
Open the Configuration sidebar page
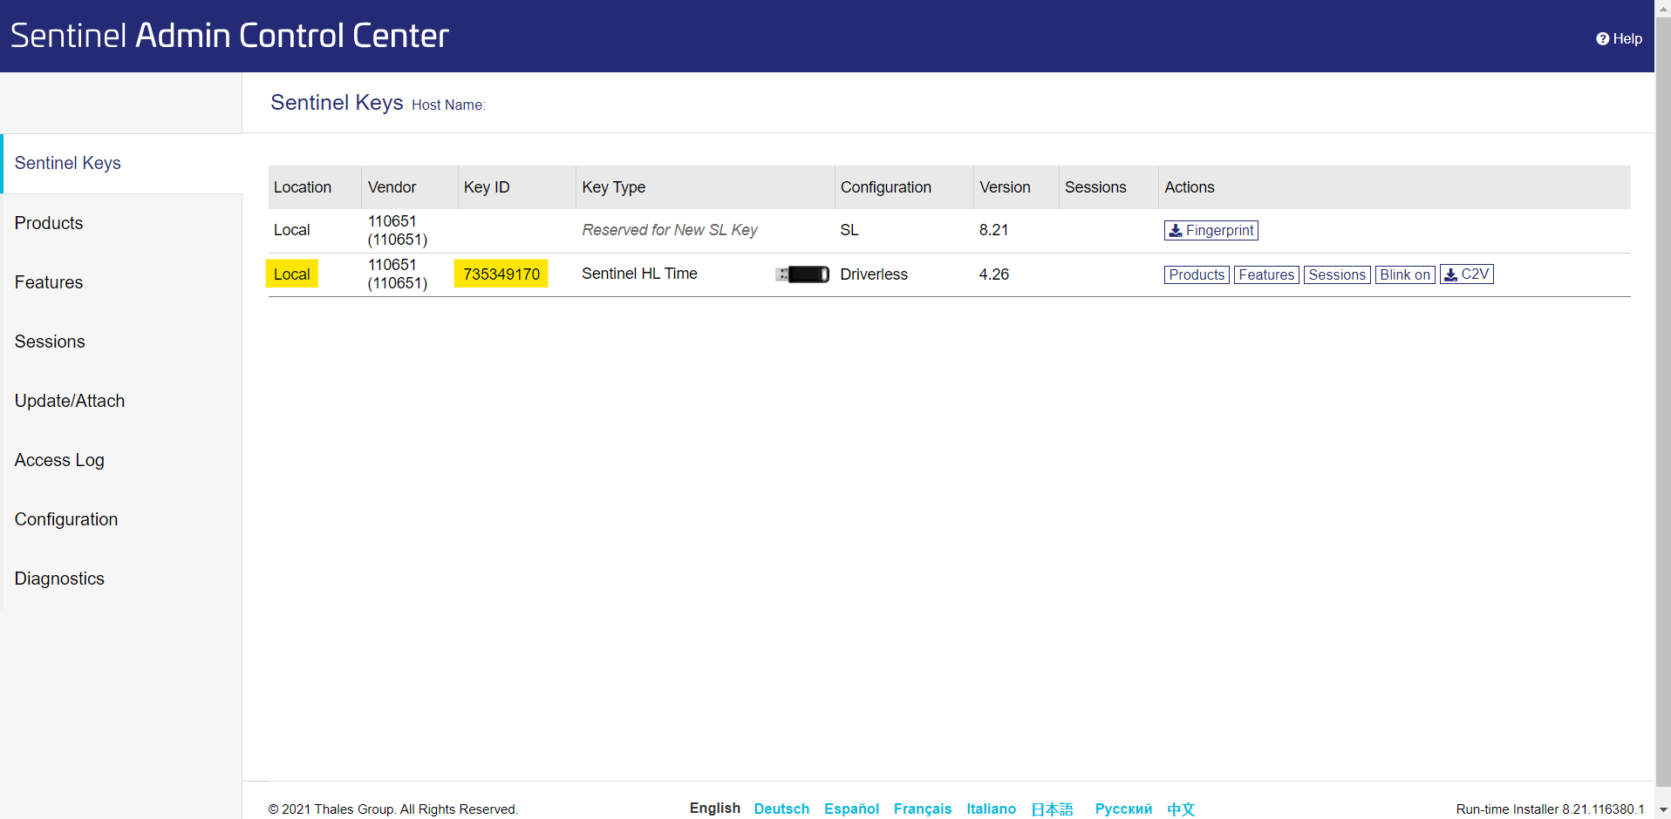click(66, 519)
